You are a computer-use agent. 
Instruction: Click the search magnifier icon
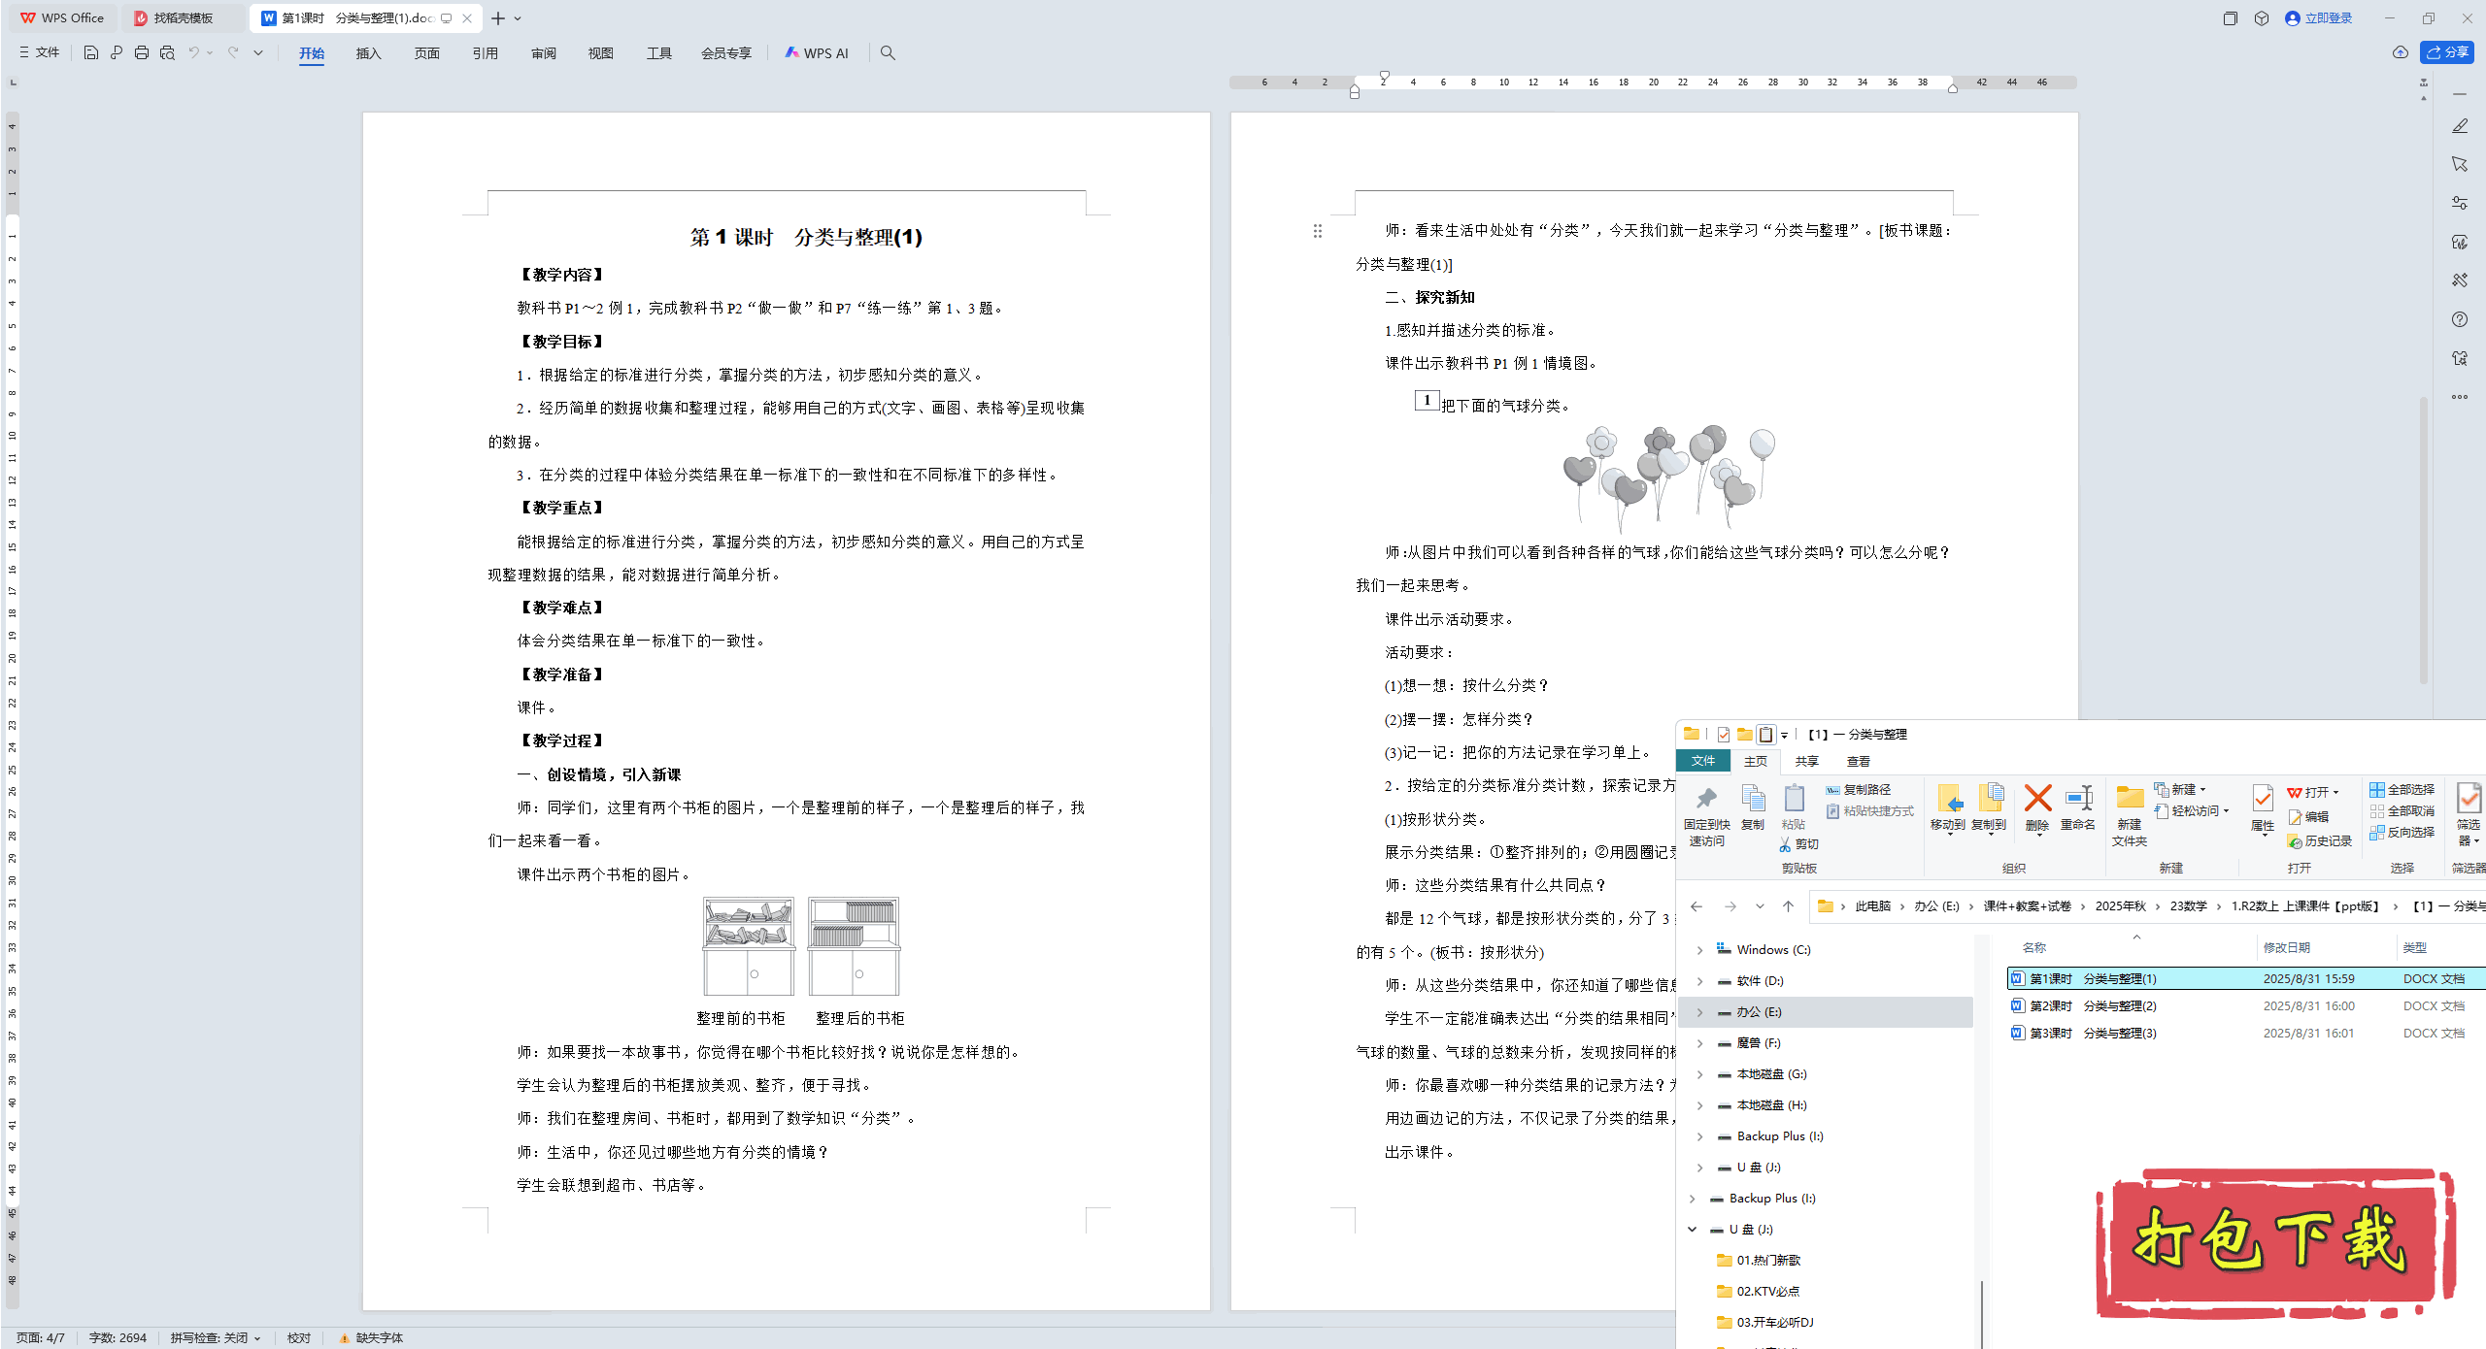pos(888,52)
